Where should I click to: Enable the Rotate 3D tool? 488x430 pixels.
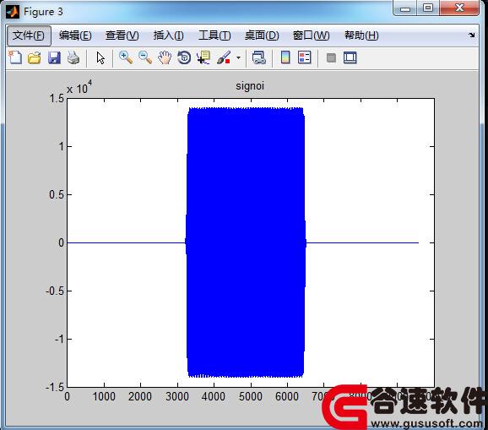coord(184,58)
